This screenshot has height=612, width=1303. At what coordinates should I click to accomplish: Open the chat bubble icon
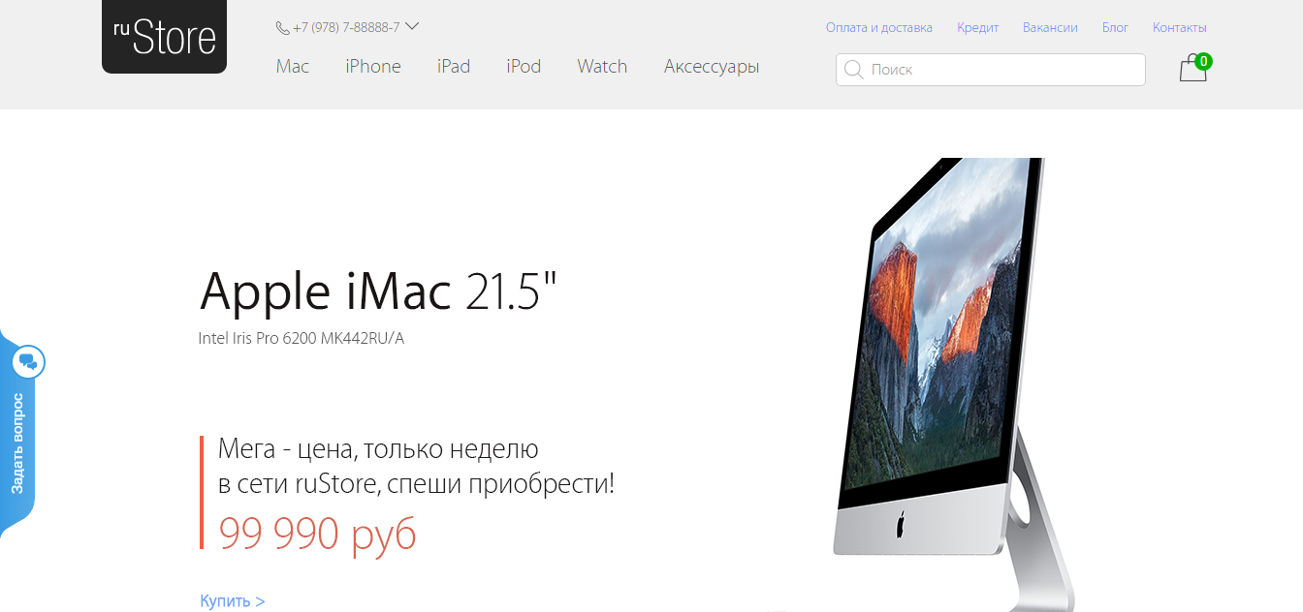28,362
